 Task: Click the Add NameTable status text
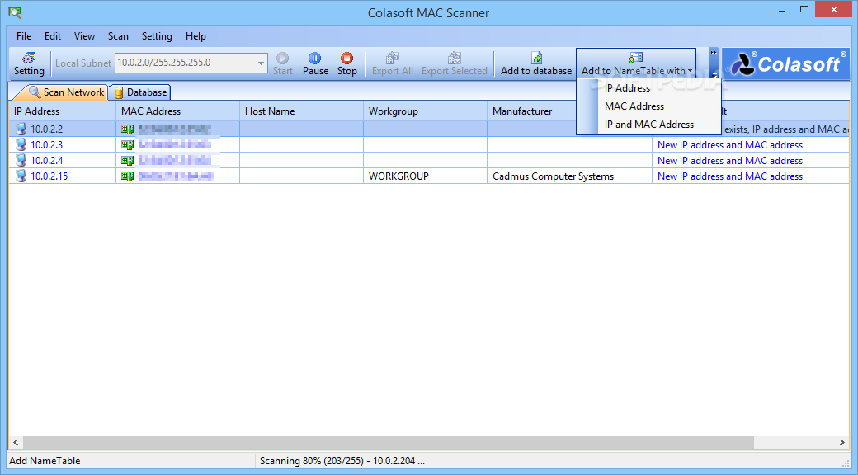45,461
